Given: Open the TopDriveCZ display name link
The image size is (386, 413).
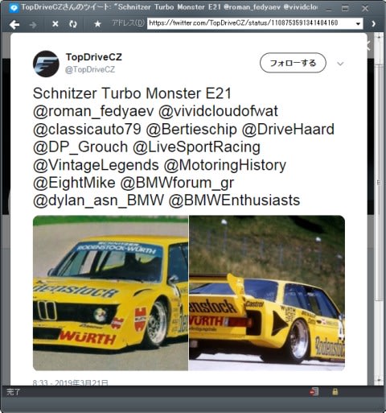Looking at the screenshot, I should 94,57.
